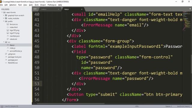This screenshot has height=108, width=192.
Task: Open logo512.png in sidebar
Action: pos(14,33)
